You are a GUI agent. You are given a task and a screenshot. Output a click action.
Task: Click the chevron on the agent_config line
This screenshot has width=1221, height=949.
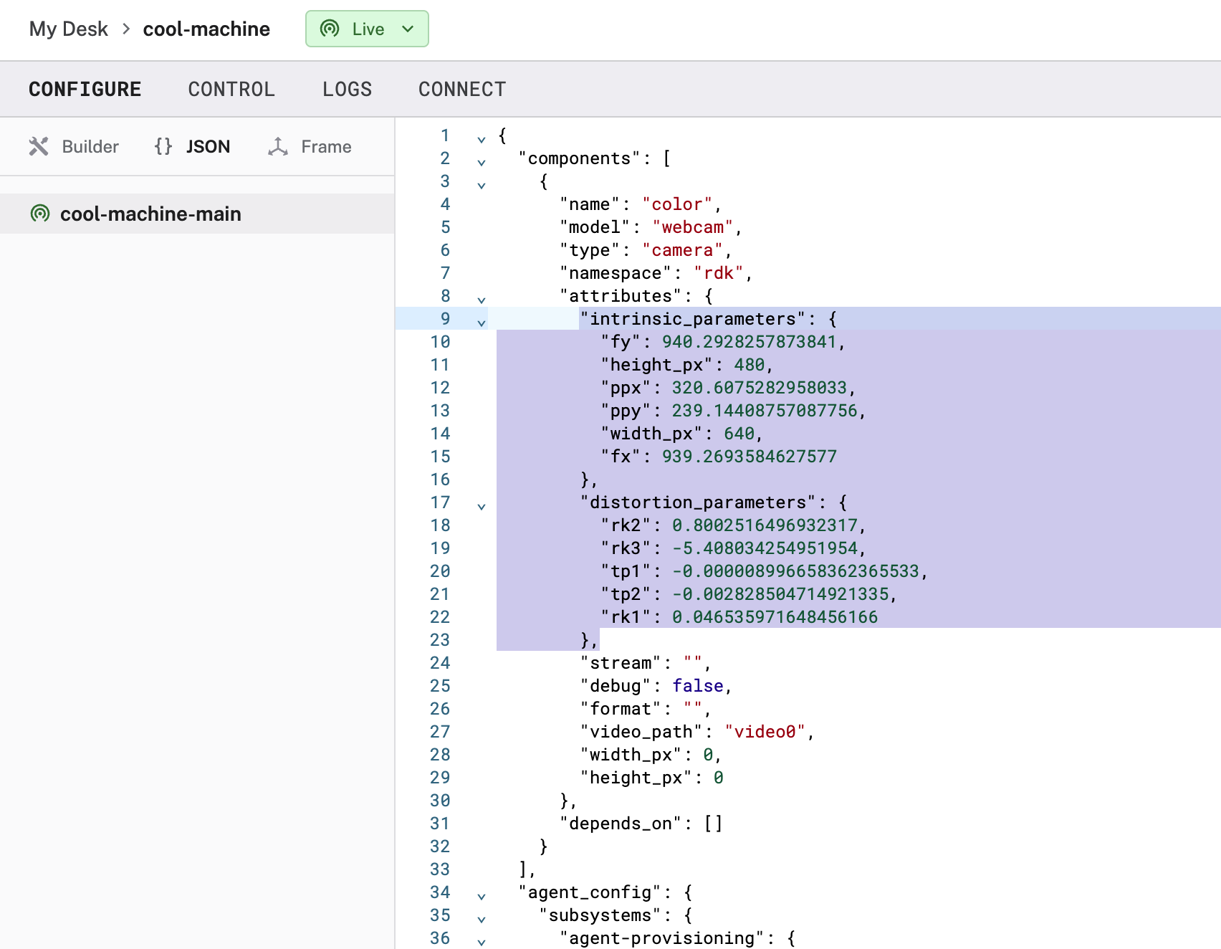point(482,895)
